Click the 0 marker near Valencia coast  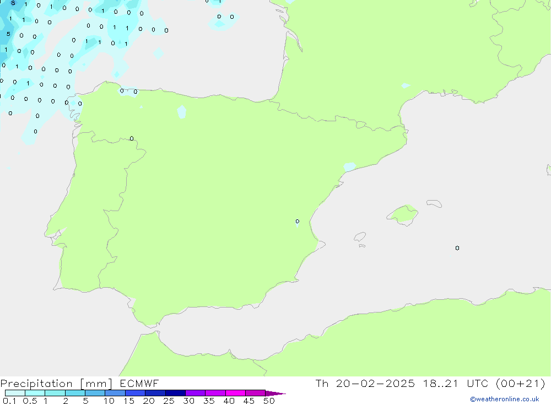click(298, 222)
